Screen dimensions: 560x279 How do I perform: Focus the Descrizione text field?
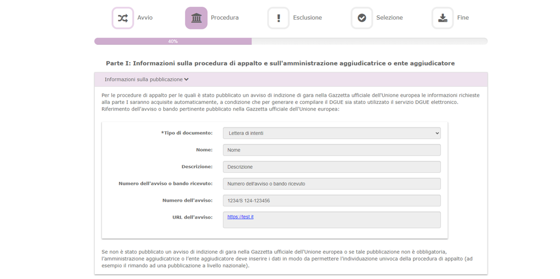331,167
